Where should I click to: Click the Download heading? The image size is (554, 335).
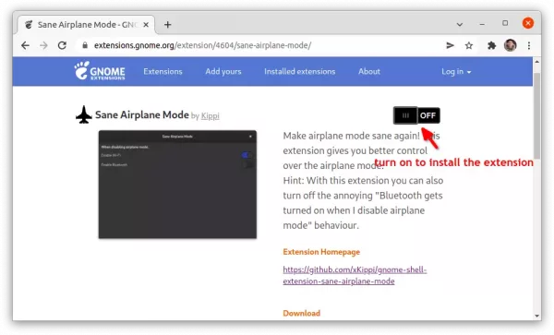pos(301,313)
